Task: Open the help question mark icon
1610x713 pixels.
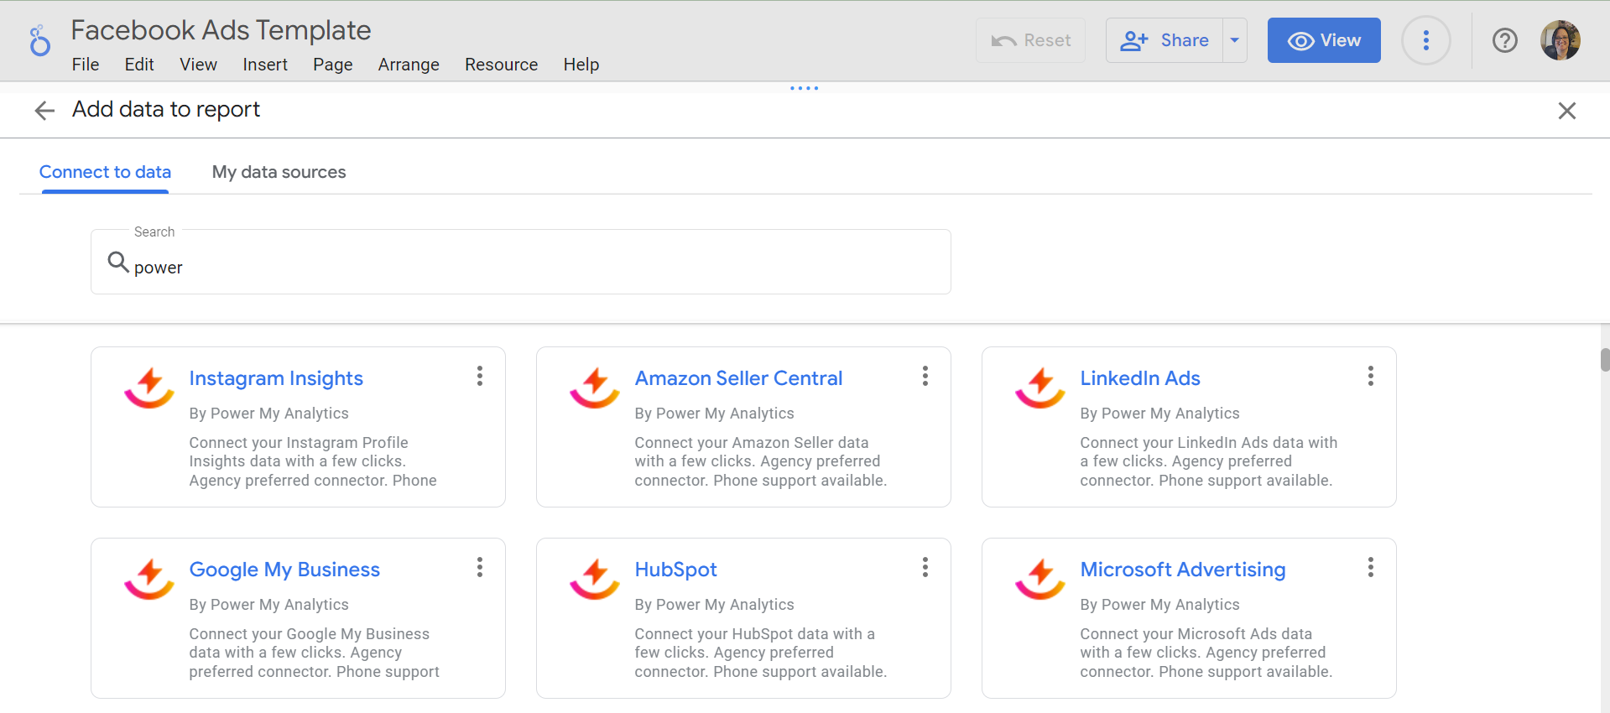Action: point(1504,40)
